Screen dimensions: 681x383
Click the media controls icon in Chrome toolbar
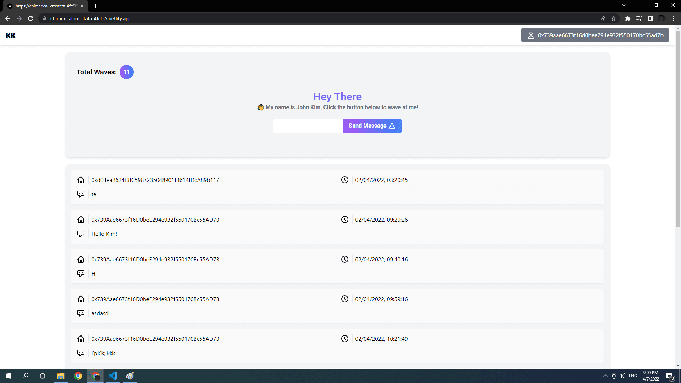[639, 18]
